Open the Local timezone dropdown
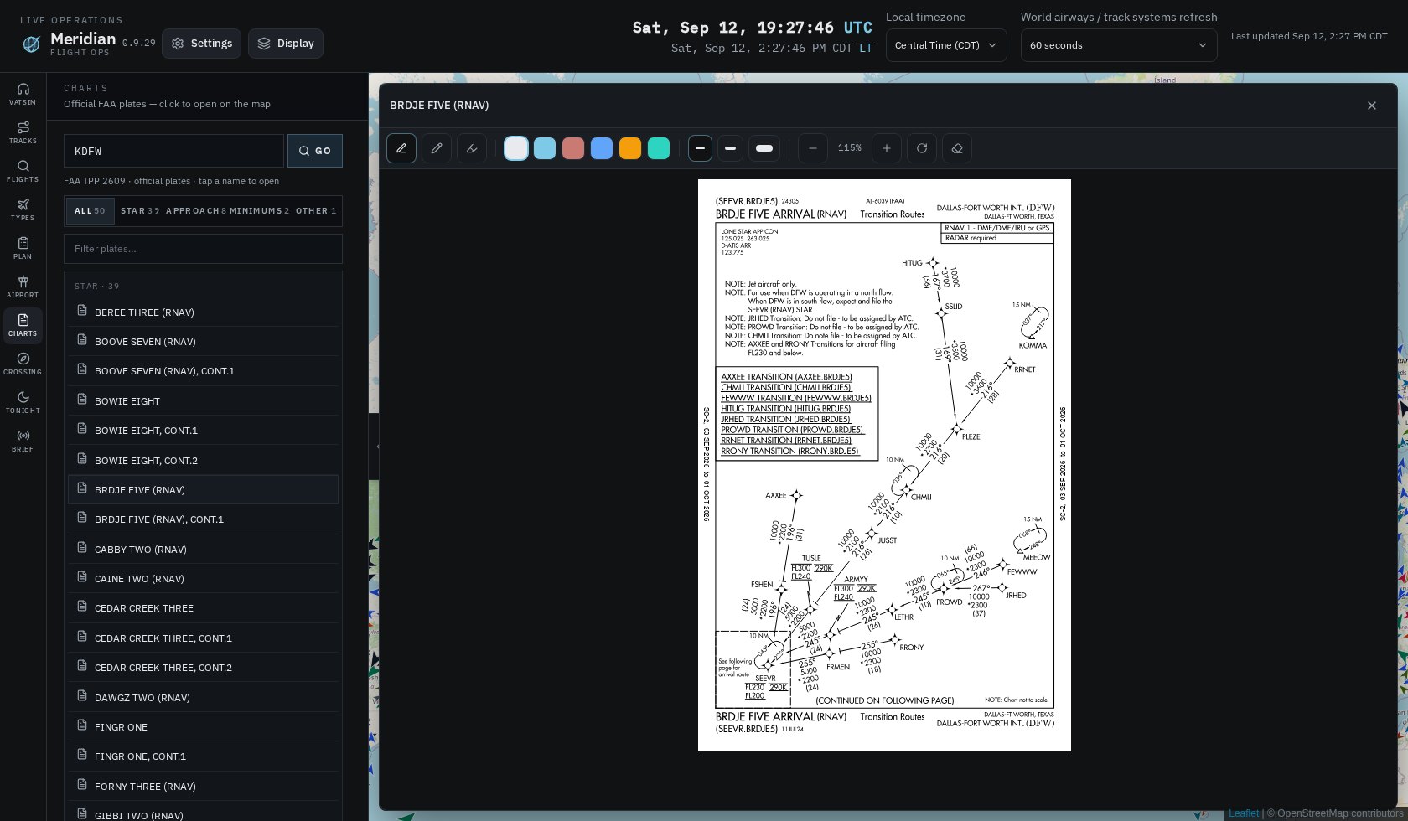 coord(946,45)
